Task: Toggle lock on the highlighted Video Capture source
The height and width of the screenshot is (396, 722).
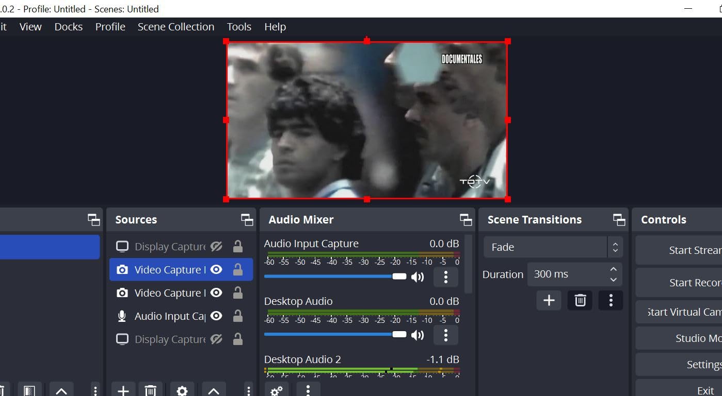Action: pyautogui.click(x=238, y=269)
